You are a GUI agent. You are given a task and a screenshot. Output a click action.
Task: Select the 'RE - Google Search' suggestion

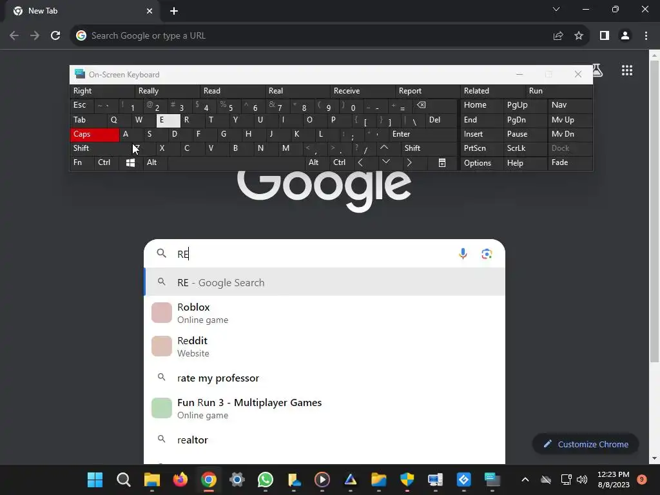click(324, 282)
